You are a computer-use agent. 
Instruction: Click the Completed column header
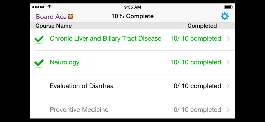202,26
